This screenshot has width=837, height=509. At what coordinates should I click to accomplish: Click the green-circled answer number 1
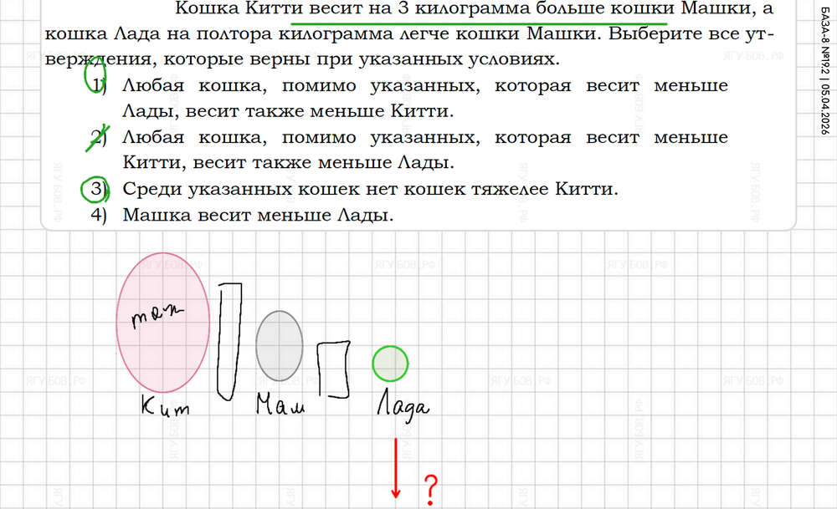tap(98, 85)
